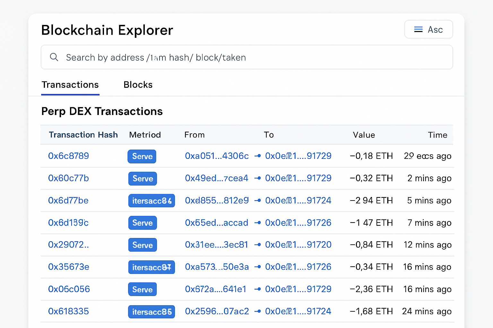Click the transfer arrow in the 0x6d77be row

pos(257,201)
